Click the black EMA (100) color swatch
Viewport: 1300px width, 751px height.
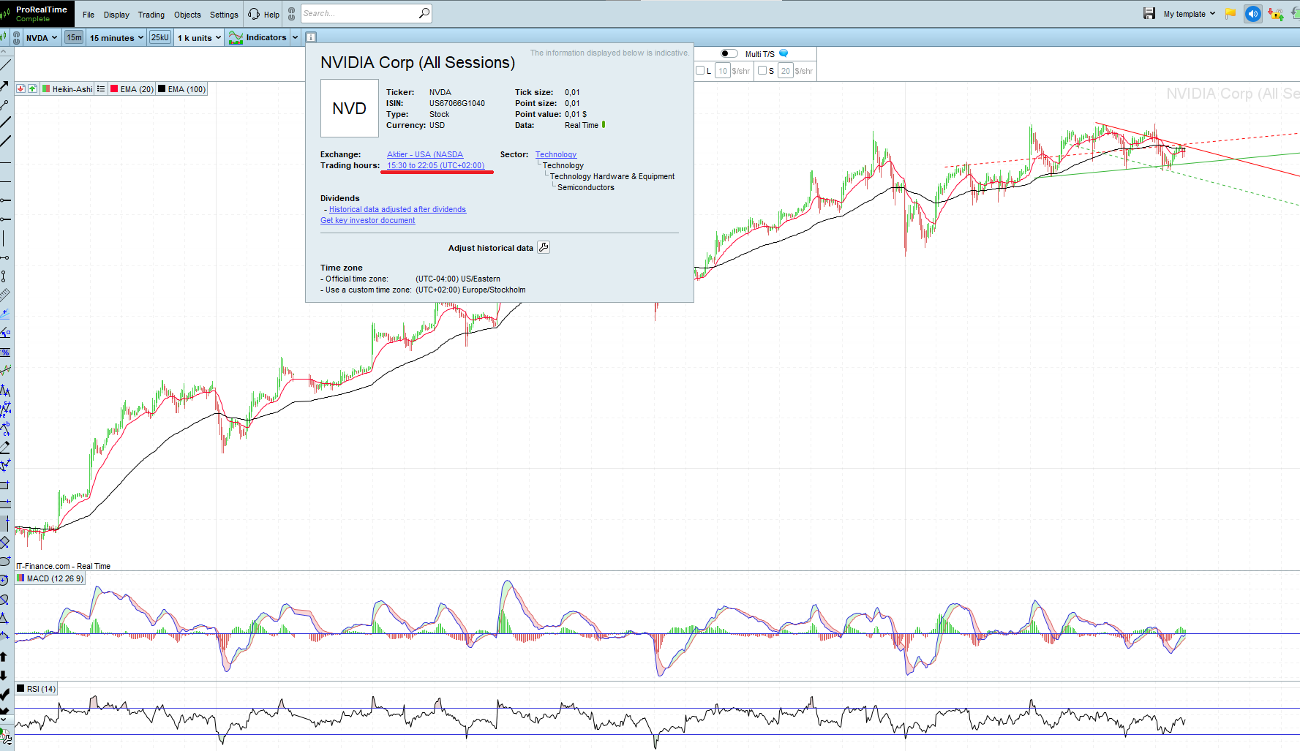[x=162, y=89]
